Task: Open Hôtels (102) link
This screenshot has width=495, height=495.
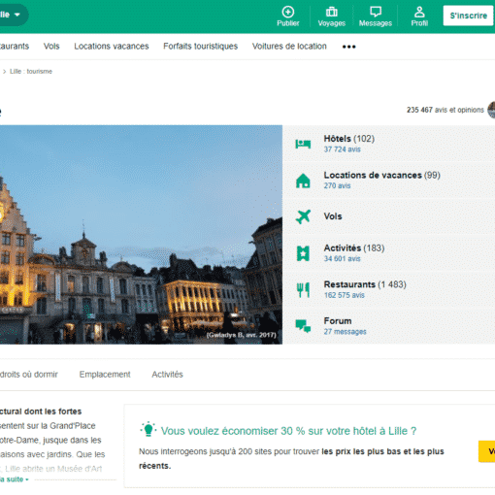Action: [349, 139]
